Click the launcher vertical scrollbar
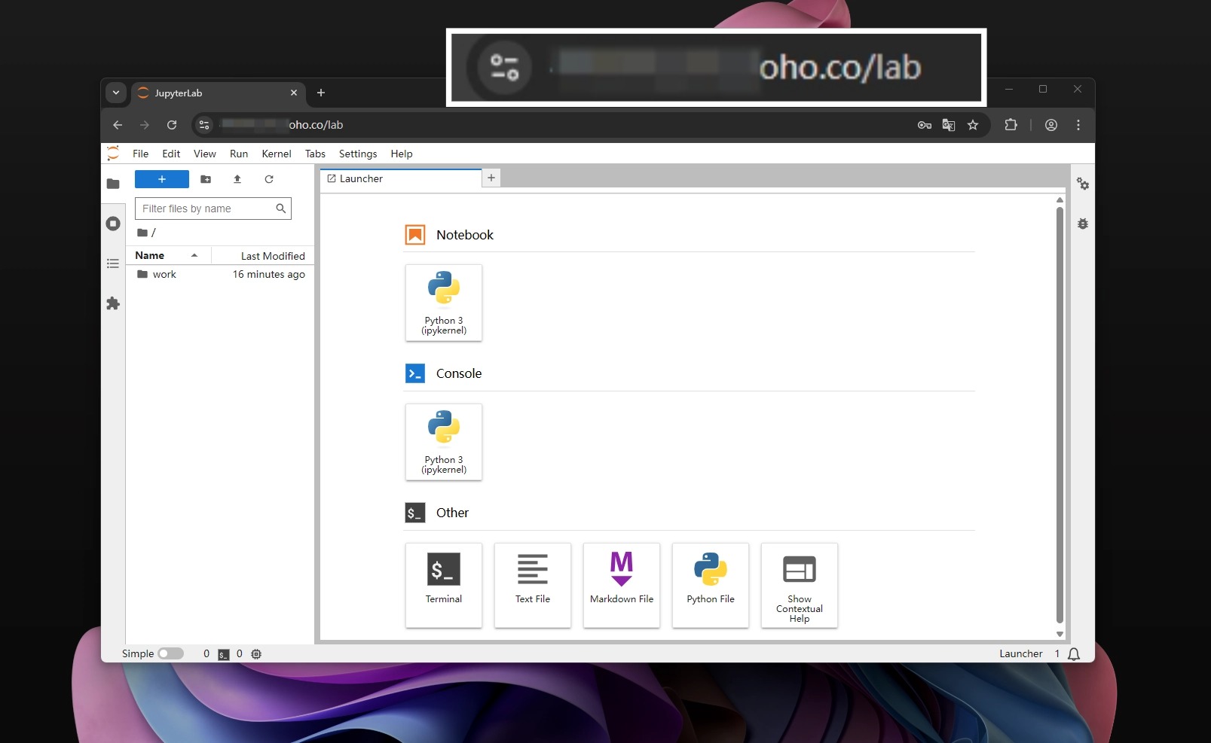This screenshot has height=743, width=1211. coord(1060,414)
